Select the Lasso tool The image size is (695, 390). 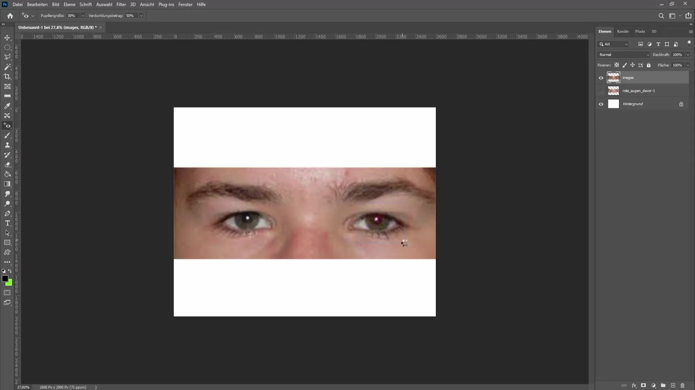pyautogui.click(x=7, y=57)
